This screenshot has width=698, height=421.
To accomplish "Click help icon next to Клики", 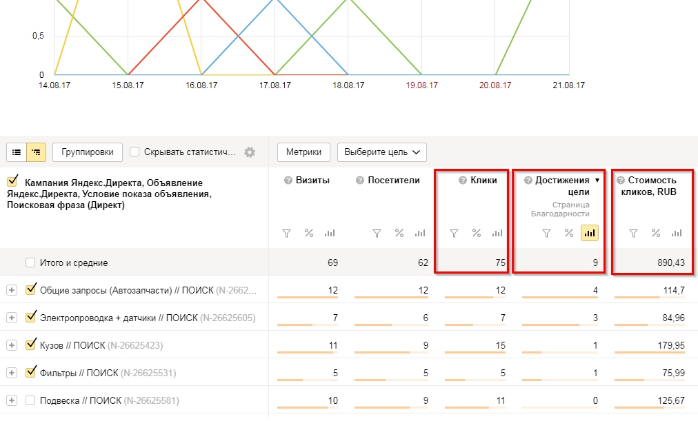I will 463,181.
